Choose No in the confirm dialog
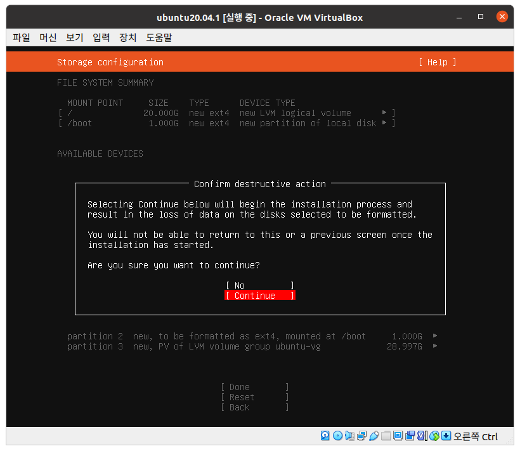520x451 pixels. click(259, 285)
